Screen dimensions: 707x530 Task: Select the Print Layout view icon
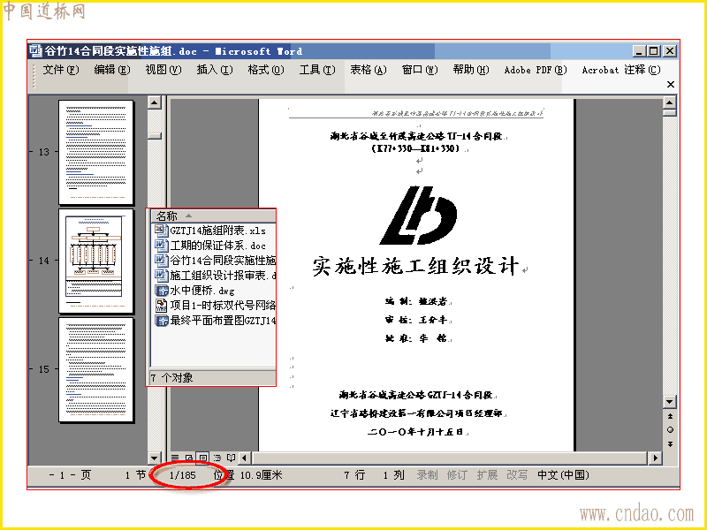tap(203, 458)
